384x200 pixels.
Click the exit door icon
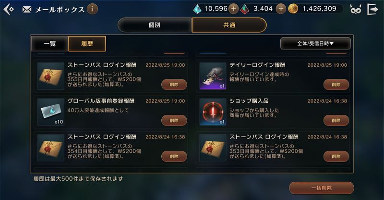(372, 9)
